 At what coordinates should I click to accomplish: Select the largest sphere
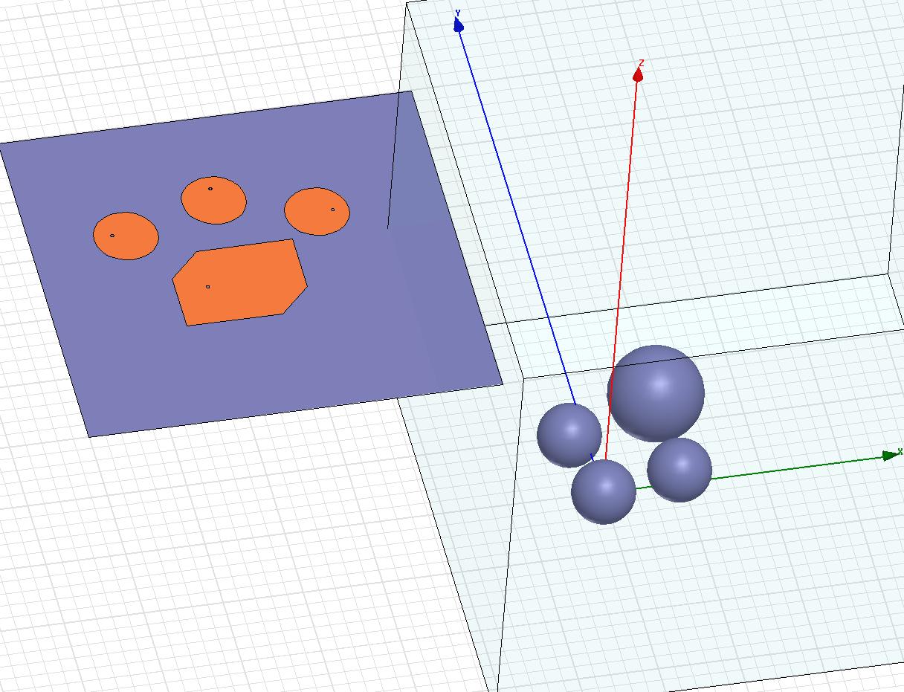pos(656,393)
